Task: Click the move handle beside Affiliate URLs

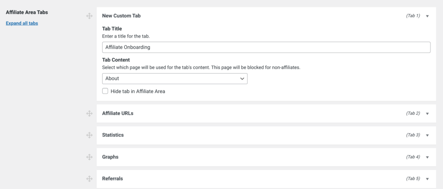Action: tap(89, 114)
